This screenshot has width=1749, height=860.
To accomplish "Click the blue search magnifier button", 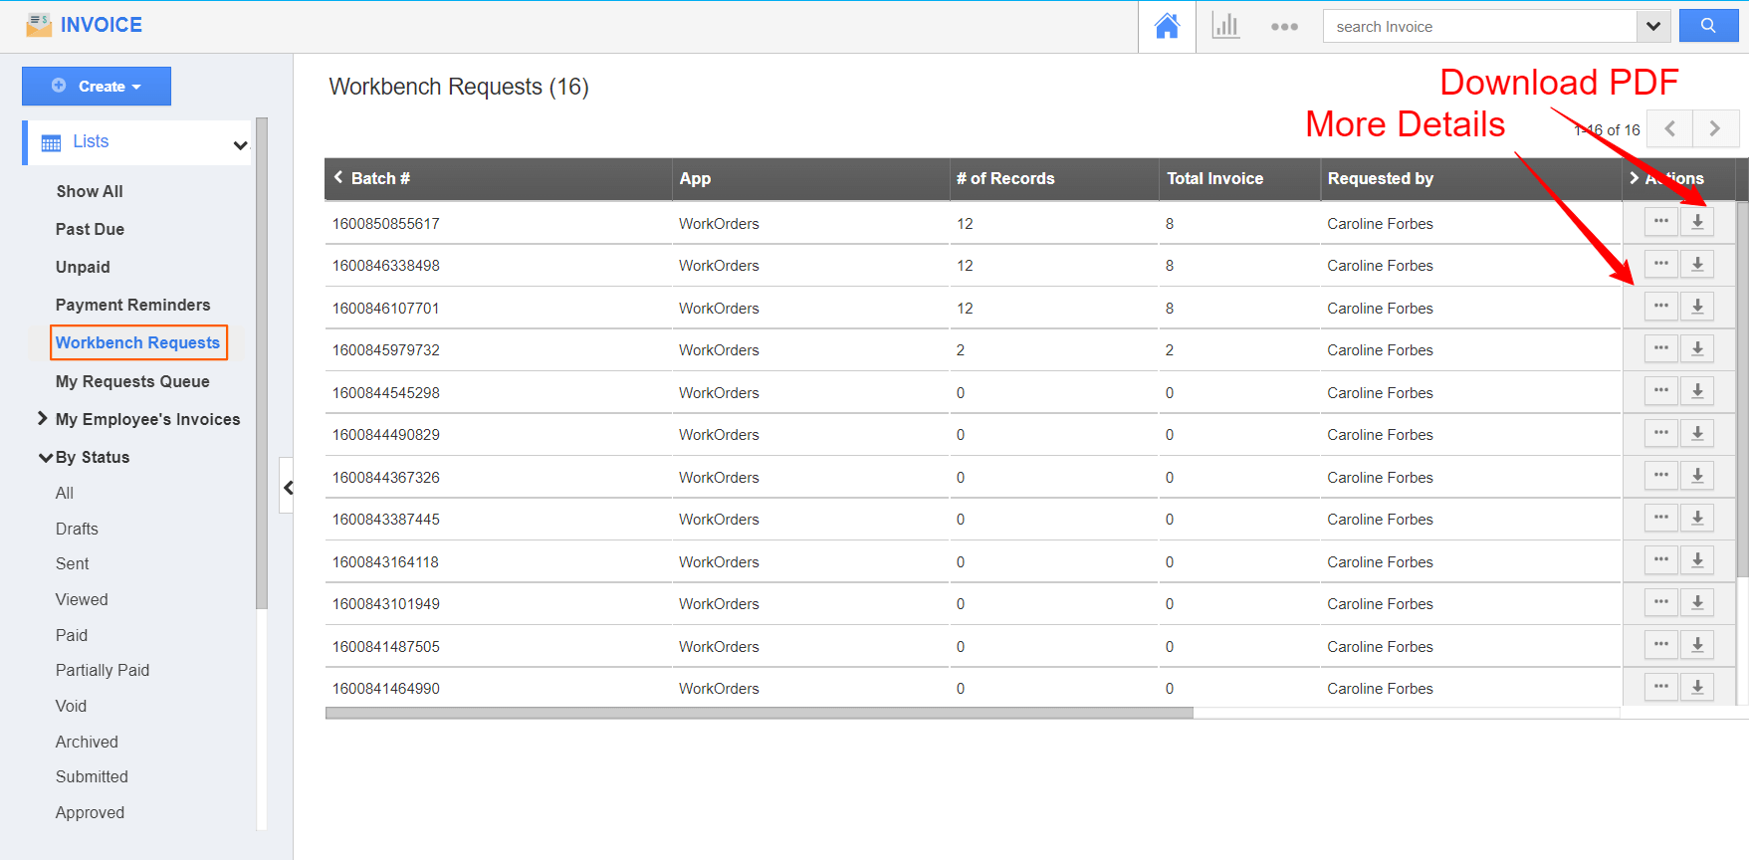I will point(1707,26).
